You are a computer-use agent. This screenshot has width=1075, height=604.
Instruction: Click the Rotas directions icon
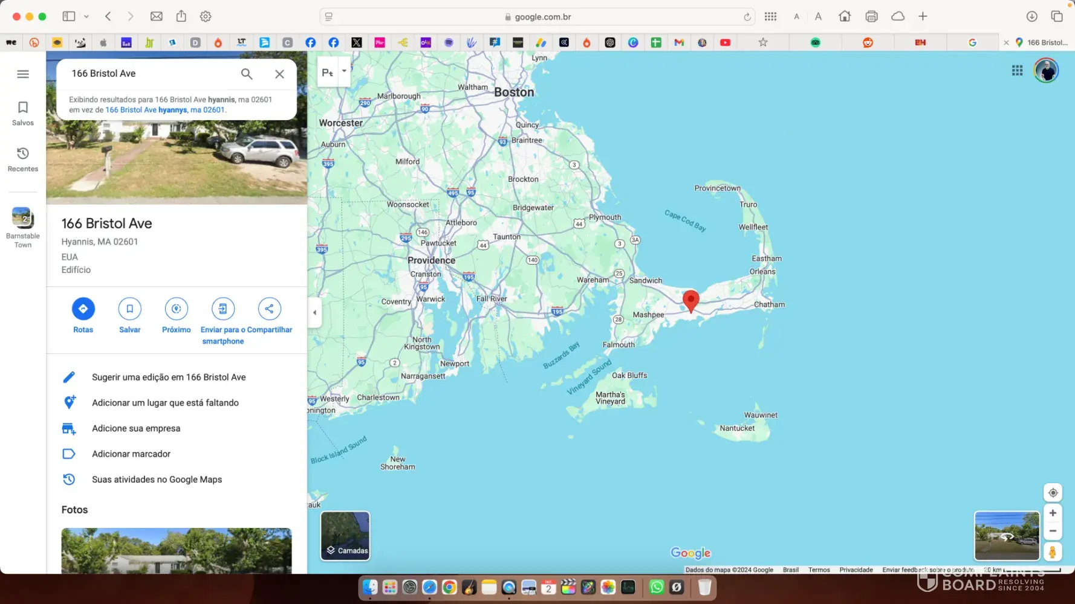coord(83,309)
